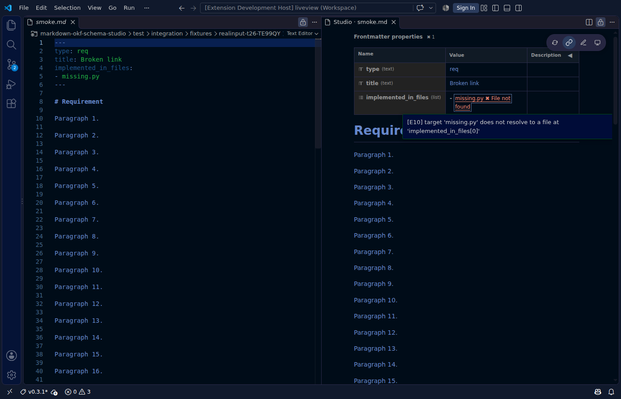Switch to the Studio · smoke.md tab
The height and width of the screenshot is (399, 621).
click(x=360, y=22)
